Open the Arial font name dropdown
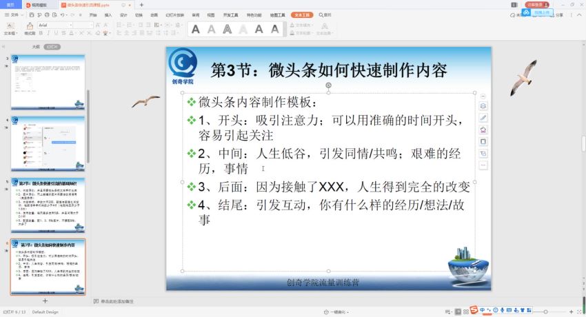The height and width of the screenshot is (317, 586). pos(70,25)
